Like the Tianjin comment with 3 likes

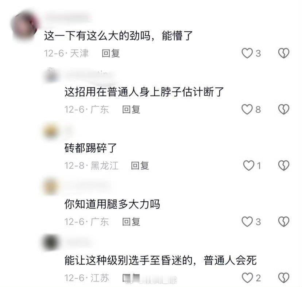(247, 53)
